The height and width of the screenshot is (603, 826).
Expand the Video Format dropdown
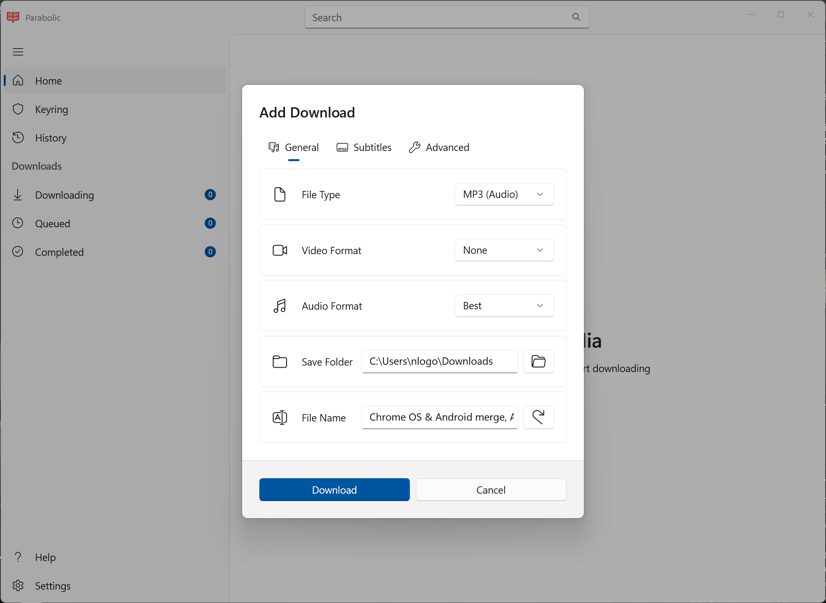(504, 250)
